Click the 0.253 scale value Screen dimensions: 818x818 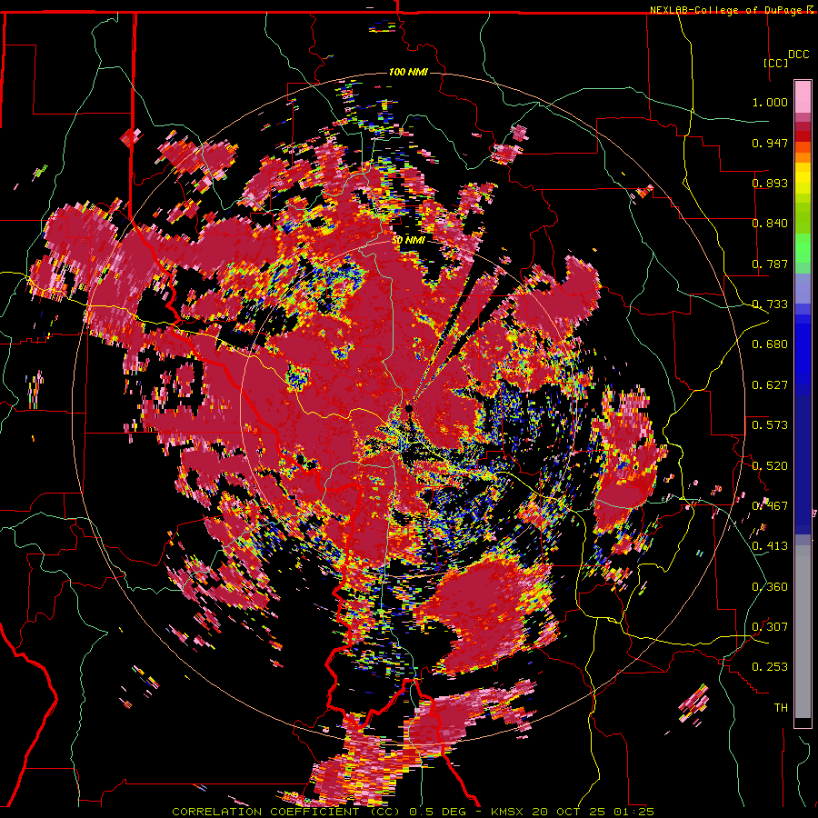[x=770, y=667]
